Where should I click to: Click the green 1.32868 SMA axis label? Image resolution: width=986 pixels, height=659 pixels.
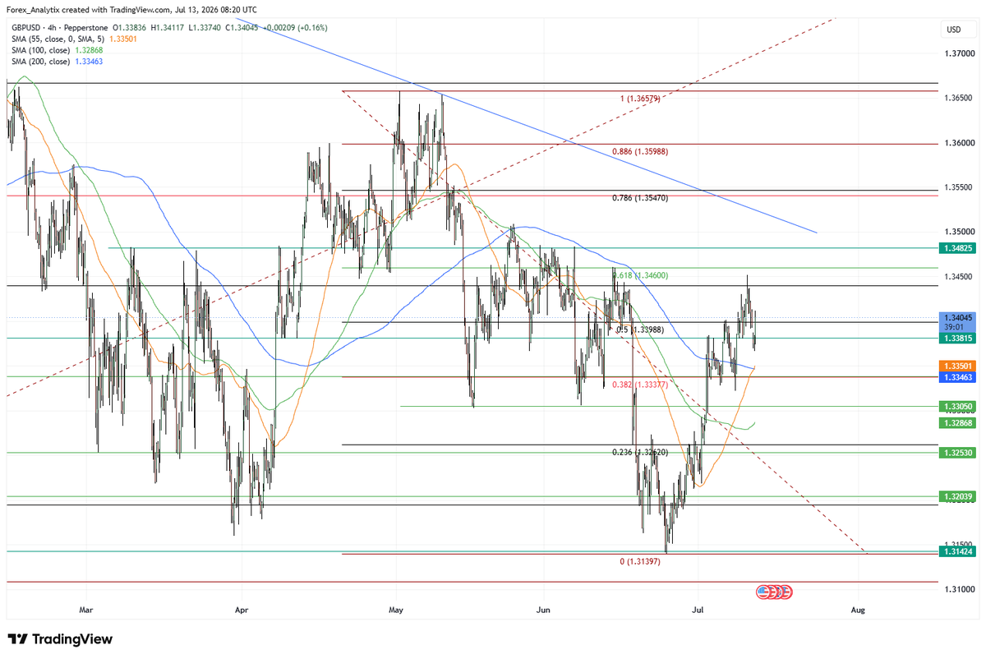point(959,422)
